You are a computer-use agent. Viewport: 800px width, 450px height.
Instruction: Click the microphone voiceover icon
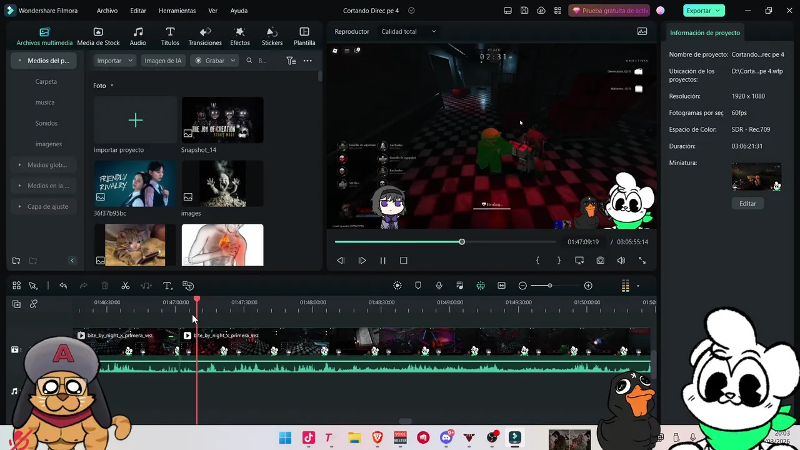click(439, 286)
